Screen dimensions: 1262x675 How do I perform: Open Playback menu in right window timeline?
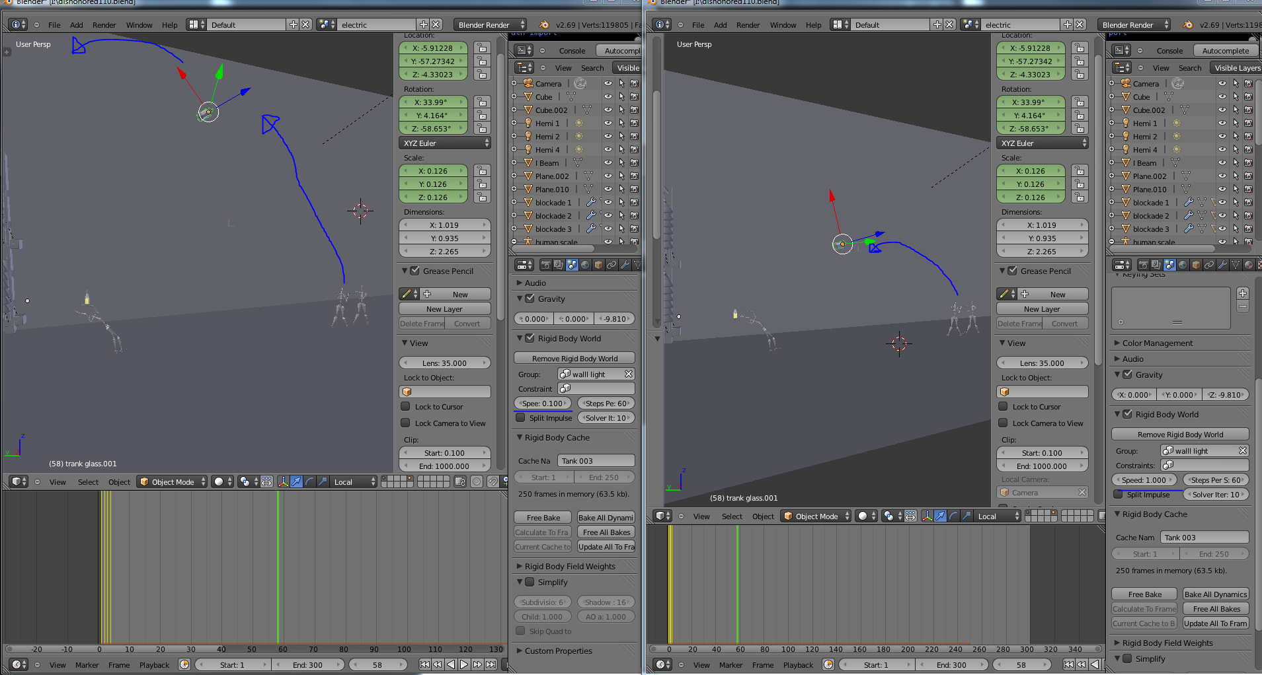(798, 665)
